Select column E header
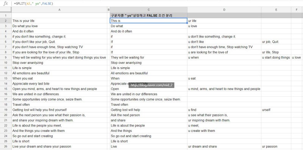The height and width of the screenshot is (150, 303). click(x=276, y=10)
